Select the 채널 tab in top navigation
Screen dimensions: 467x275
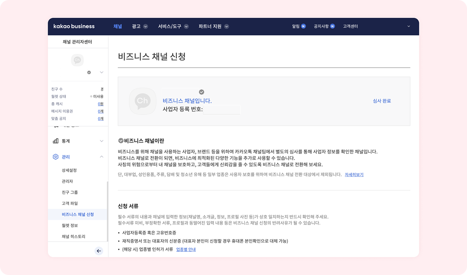(x=117, y=26)
